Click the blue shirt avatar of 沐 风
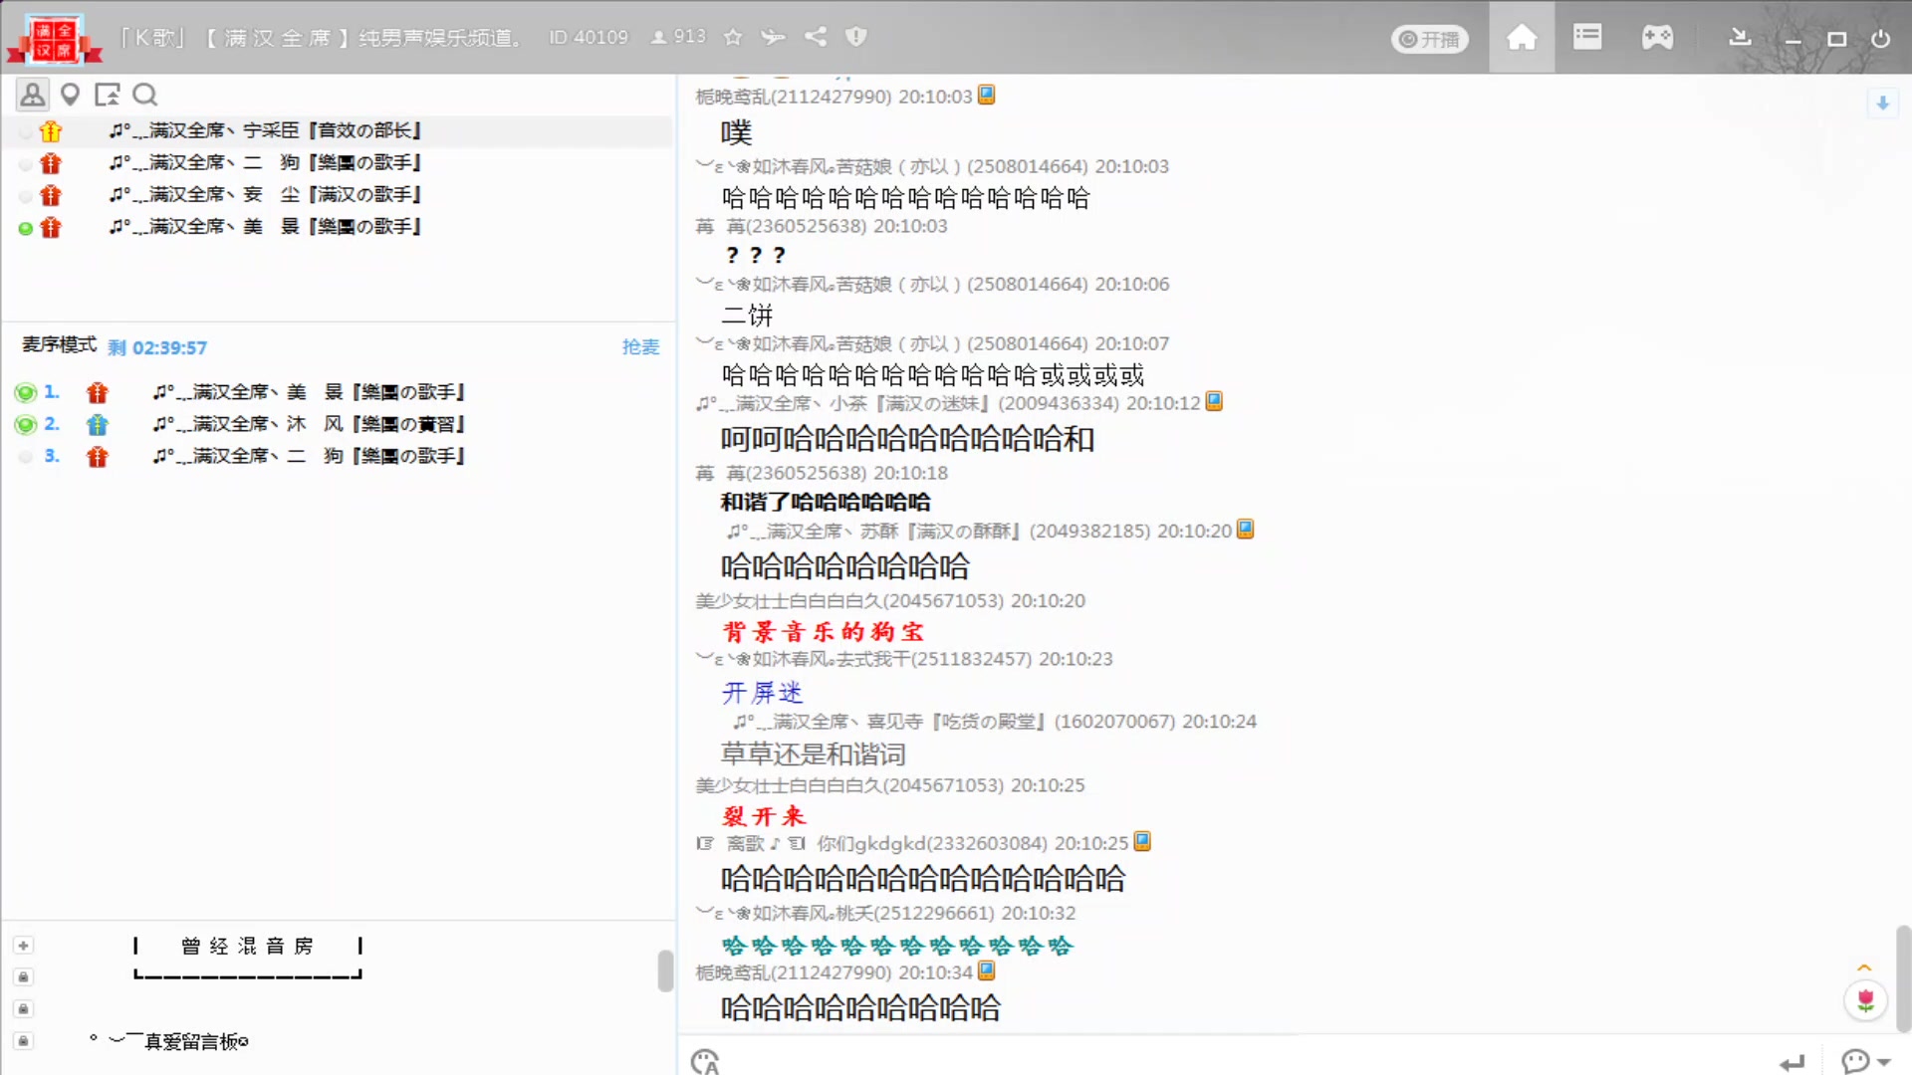Screen dimensions: 1912x1075 [x=97, y=425]
